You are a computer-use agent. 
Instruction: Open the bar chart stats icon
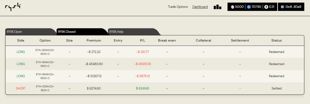[x=218, y=7]
